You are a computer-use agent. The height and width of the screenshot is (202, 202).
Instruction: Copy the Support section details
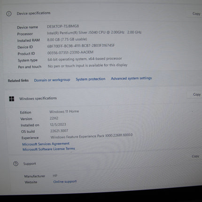[195, 156]
